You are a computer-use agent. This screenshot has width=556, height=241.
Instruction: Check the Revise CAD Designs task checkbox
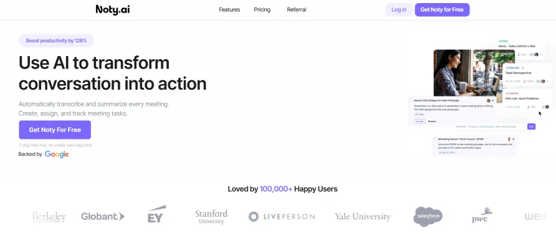[411, 101]
